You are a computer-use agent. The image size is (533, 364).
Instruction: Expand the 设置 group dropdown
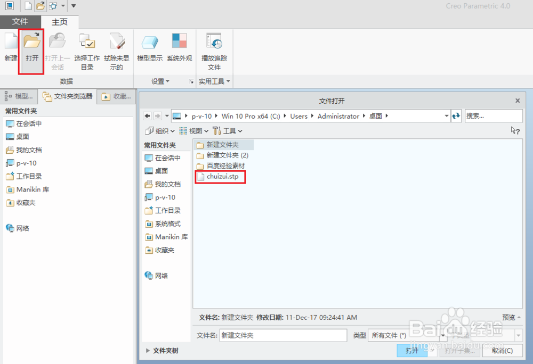coord(160,81)
